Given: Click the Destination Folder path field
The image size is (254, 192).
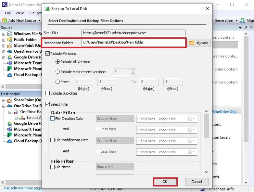Looking at the screenshot, I should (133, 43).
